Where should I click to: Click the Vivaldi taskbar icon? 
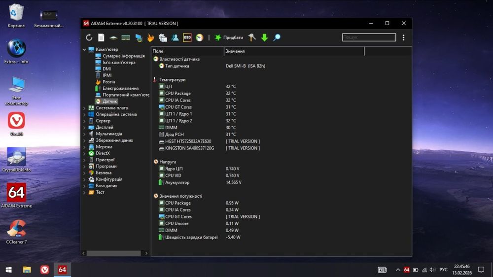(45, 270)
